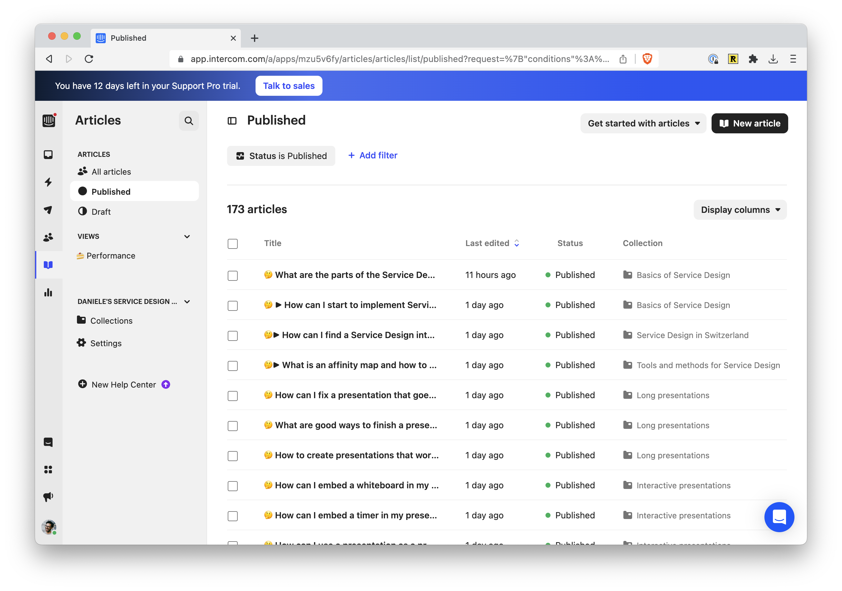842x591 pixels.
Task: Click the lightning bolt Automation icon
Action: 48,182
